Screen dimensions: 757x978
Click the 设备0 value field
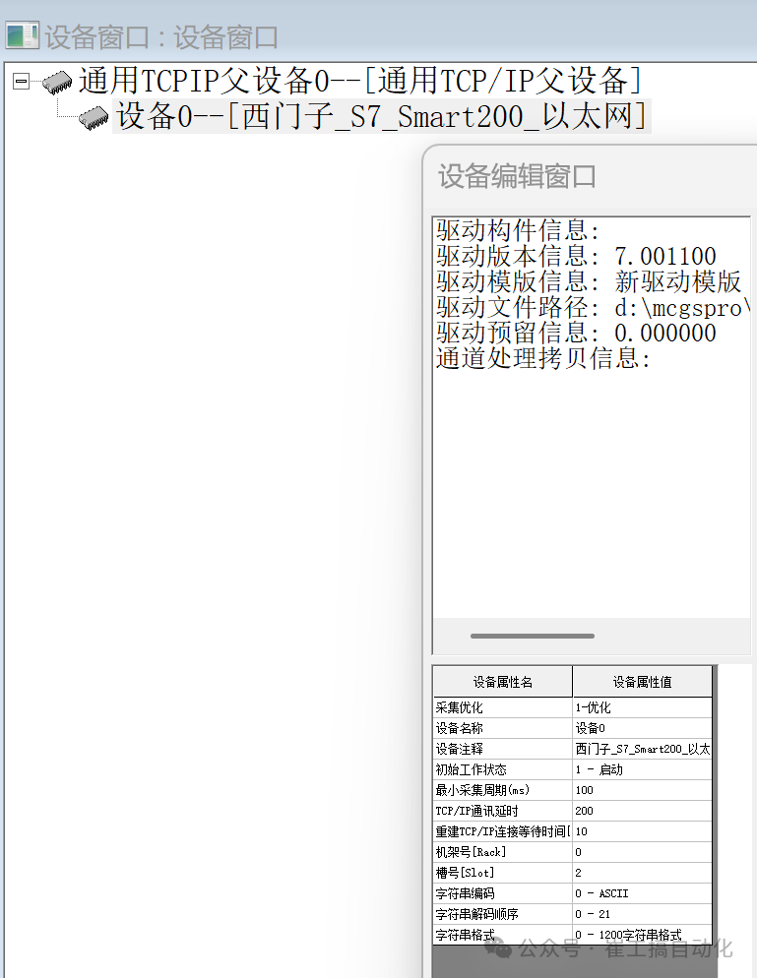642,728
